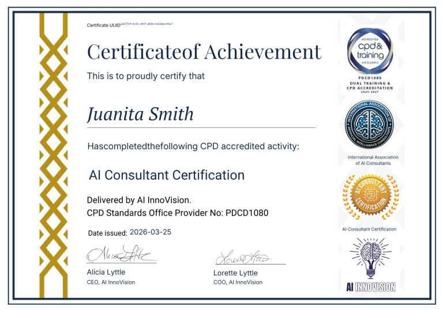Image resolution: width=443 pixels, height=310 pixels.
Task: Click the AI Consultant Certification course title
Action: click(167, 175)
